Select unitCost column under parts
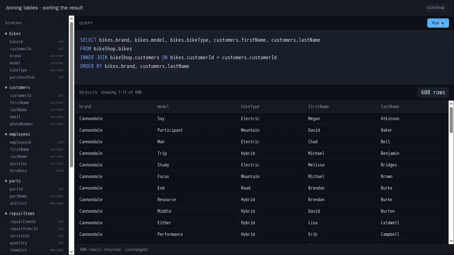 point(36,203)
